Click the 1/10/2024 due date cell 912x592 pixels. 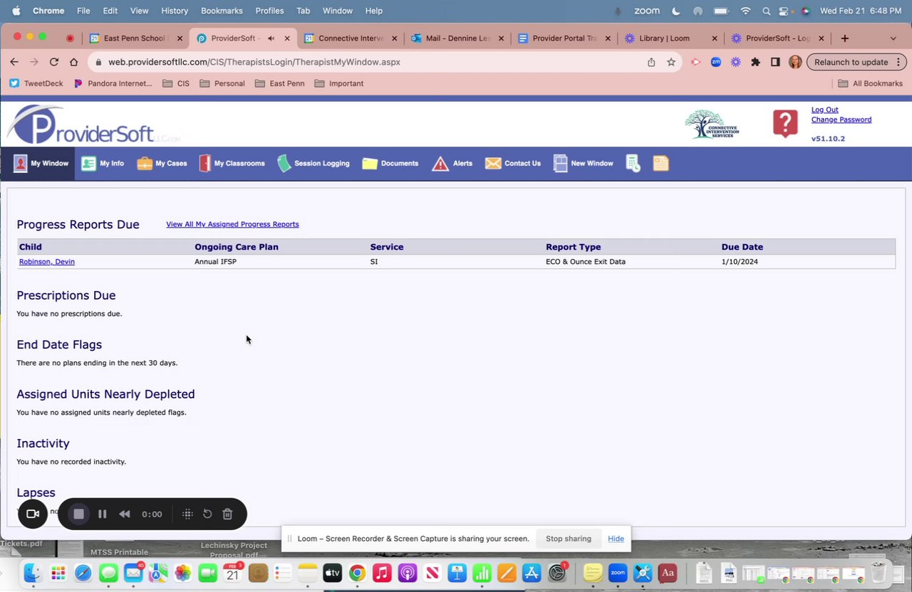740,262
